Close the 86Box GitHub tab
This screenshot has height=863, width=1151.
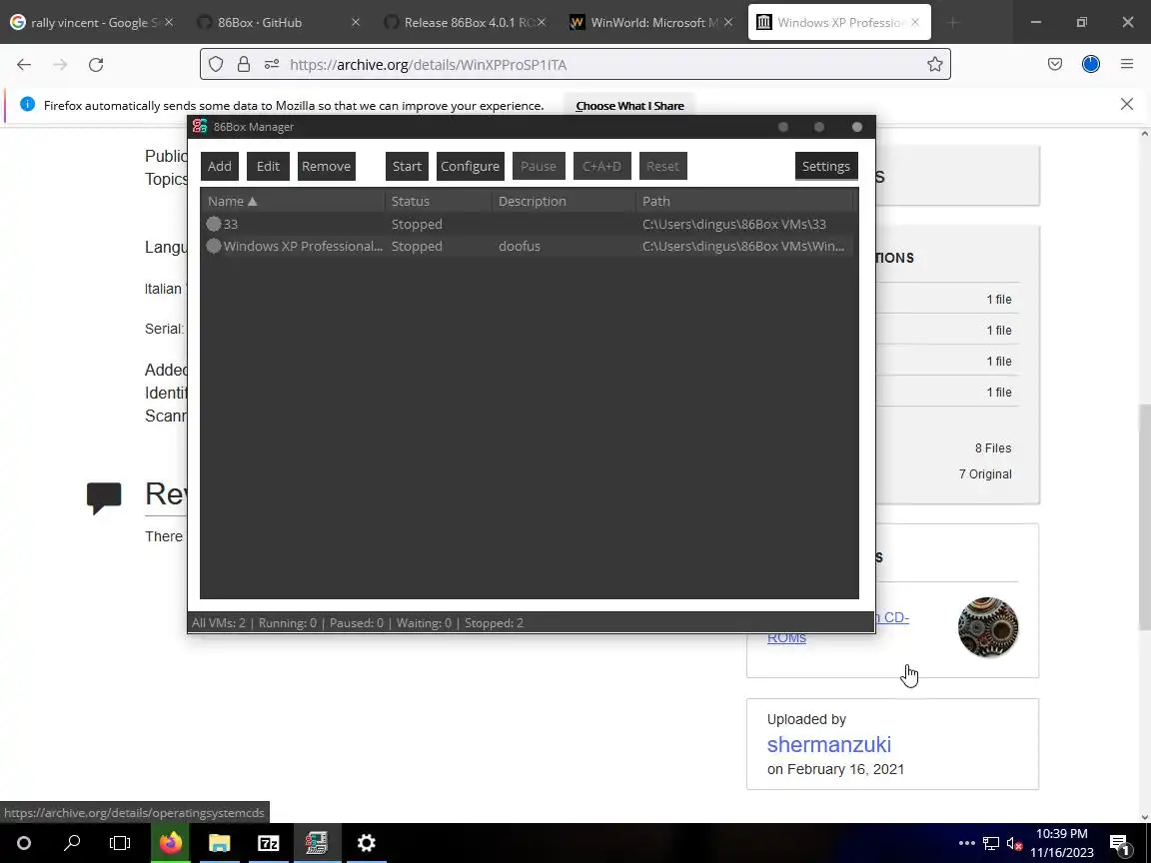click(x=356, y=23)
